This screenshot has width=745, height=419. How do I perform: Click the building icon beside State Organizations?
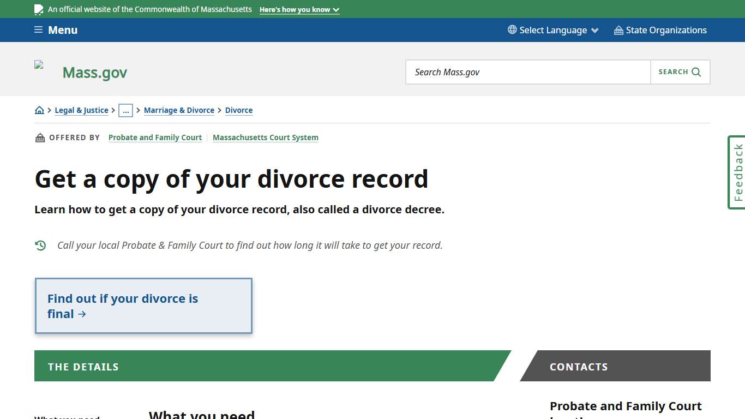point(618,30)
